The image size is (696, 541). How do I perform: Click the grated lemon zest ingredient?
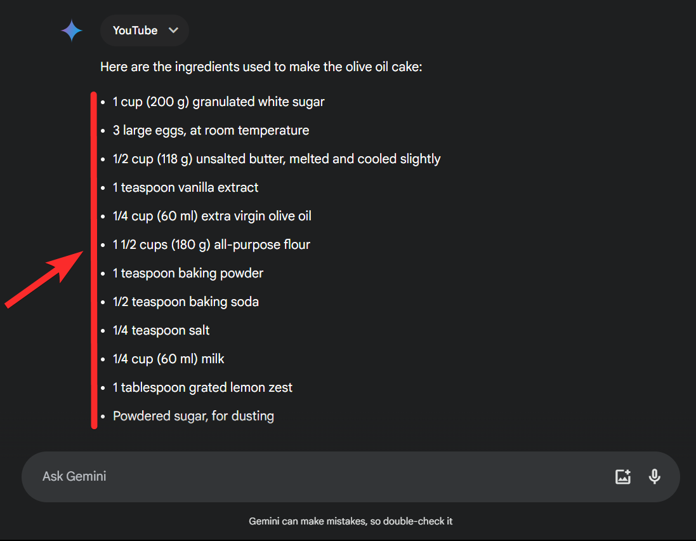(x=202, y=387)
